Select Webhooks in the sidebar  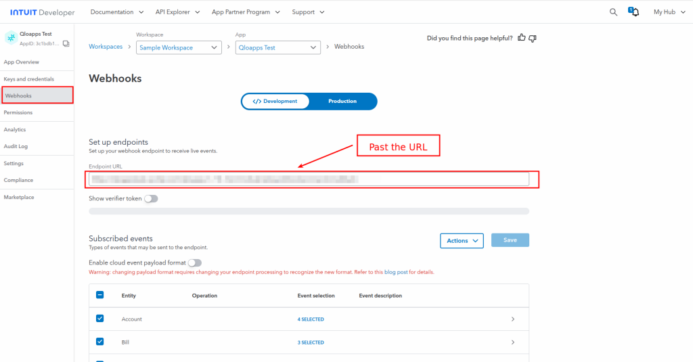(x=38, y=95)
